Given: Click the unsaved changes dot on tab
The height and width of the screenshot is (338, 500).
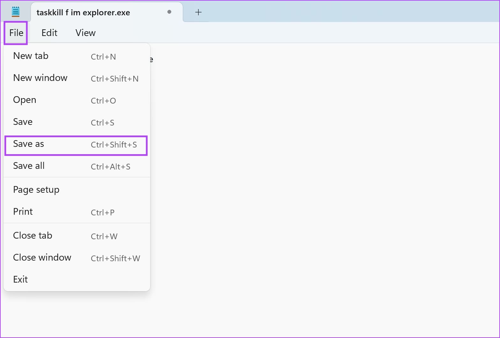Looking at the screenshot, I should 169,12.
